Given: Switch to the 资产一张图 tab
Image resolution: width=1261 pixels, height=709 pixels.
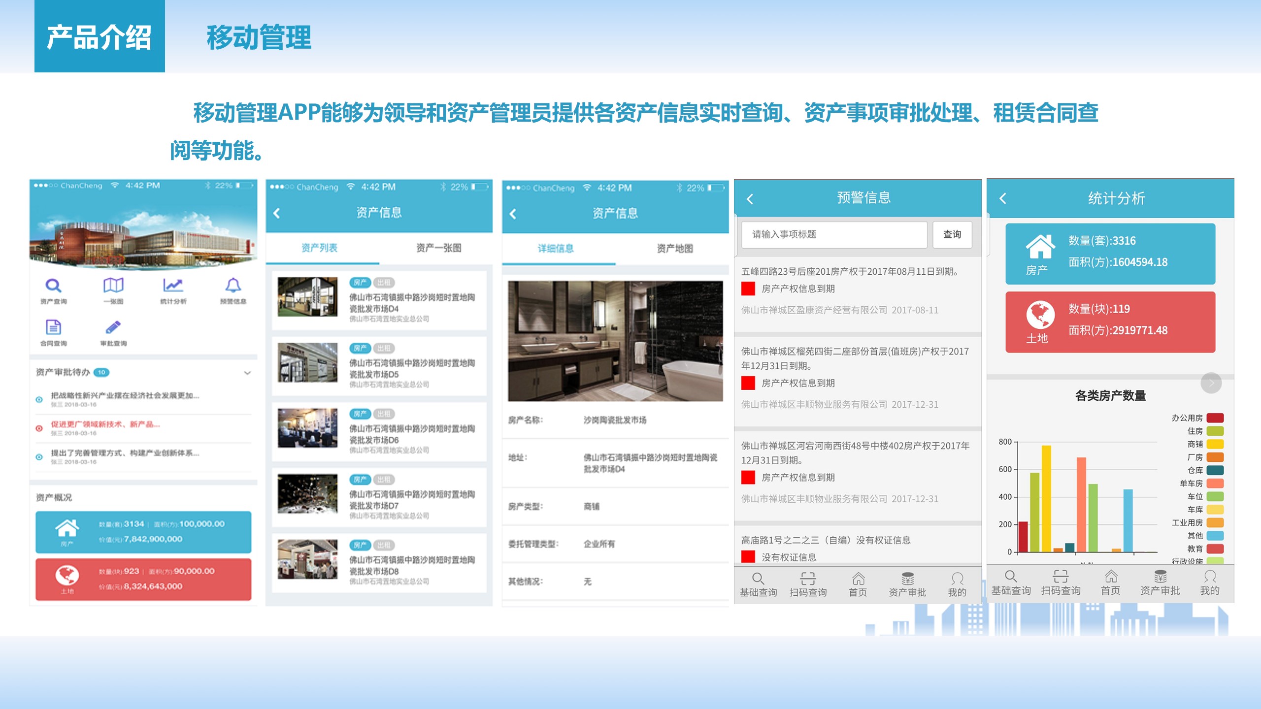Looking at the screenshot, I should click(x=438, y=248).
